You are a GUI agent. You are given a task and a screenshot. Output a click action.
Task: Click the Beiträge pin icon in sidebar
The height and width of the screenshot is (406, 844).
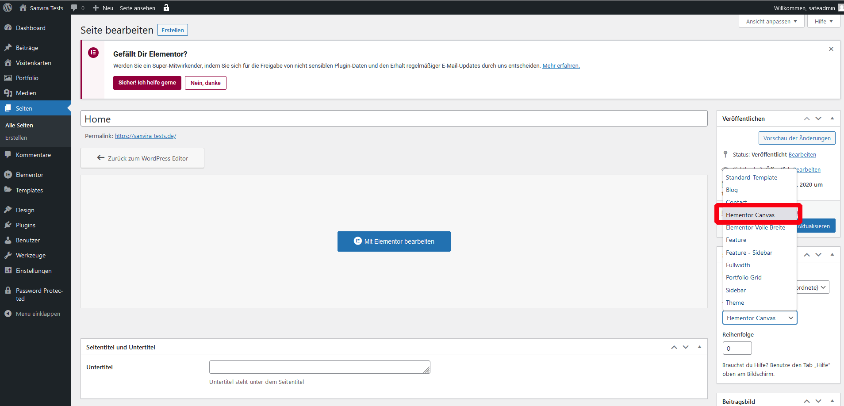pos(8,47)
